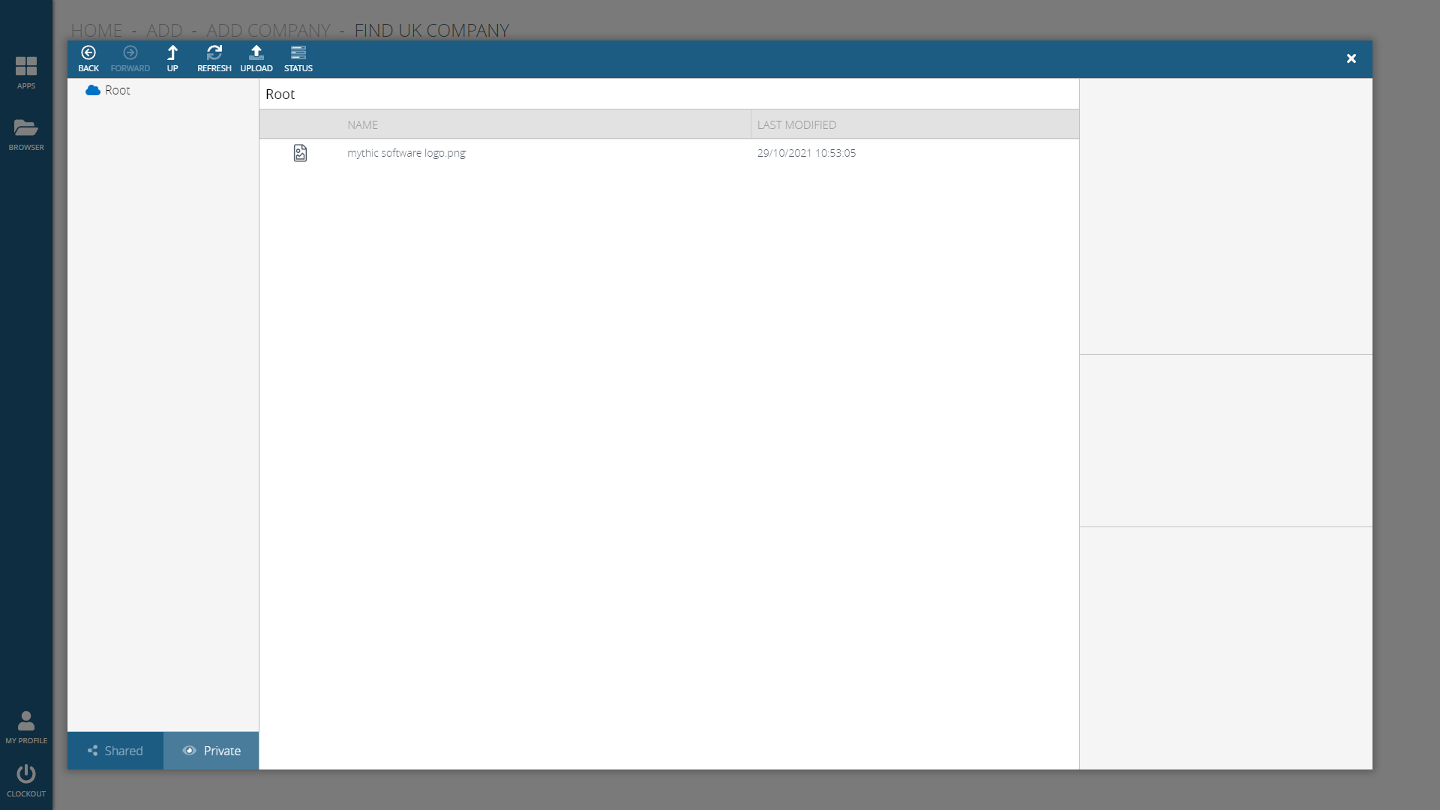Viewport: 1440px width, 810px height.
Task: Click the Root path heading
Action: click(x=280, y=94)
